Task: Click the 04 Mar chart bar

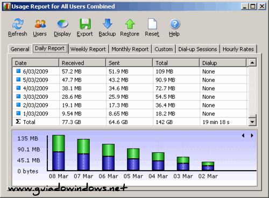Action: [x=158, y=162]
